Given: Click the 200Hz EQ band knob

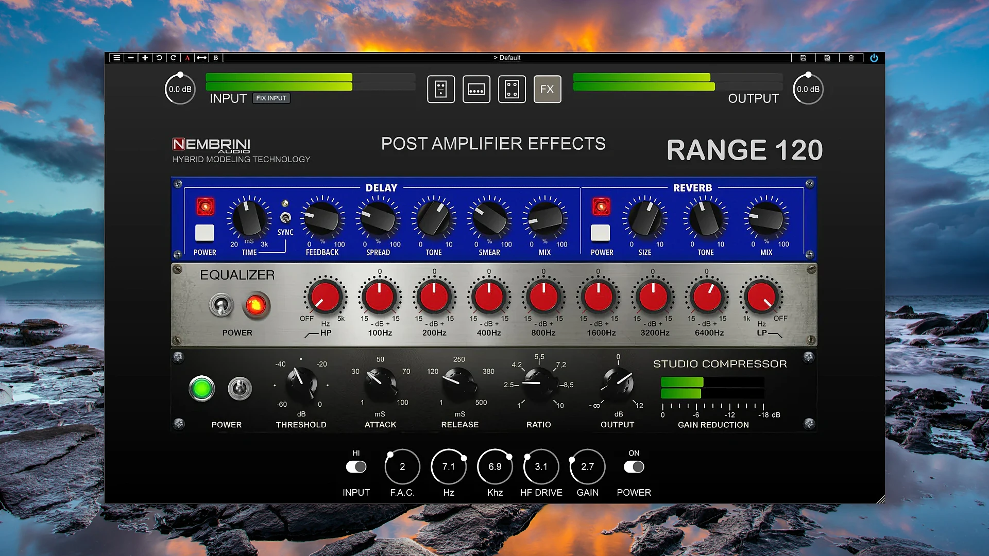Looking at the screenshot, I should point(434,297).
